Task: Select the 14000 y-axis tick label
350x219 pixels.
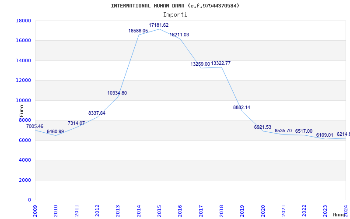Action: pyautogui.click(x=24, y=60)
